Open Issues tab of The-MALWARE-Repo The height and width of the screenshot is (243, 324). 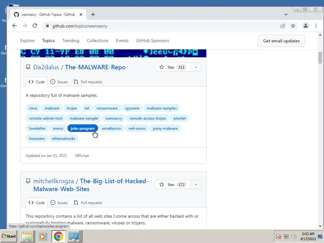[x=59, y=82]
